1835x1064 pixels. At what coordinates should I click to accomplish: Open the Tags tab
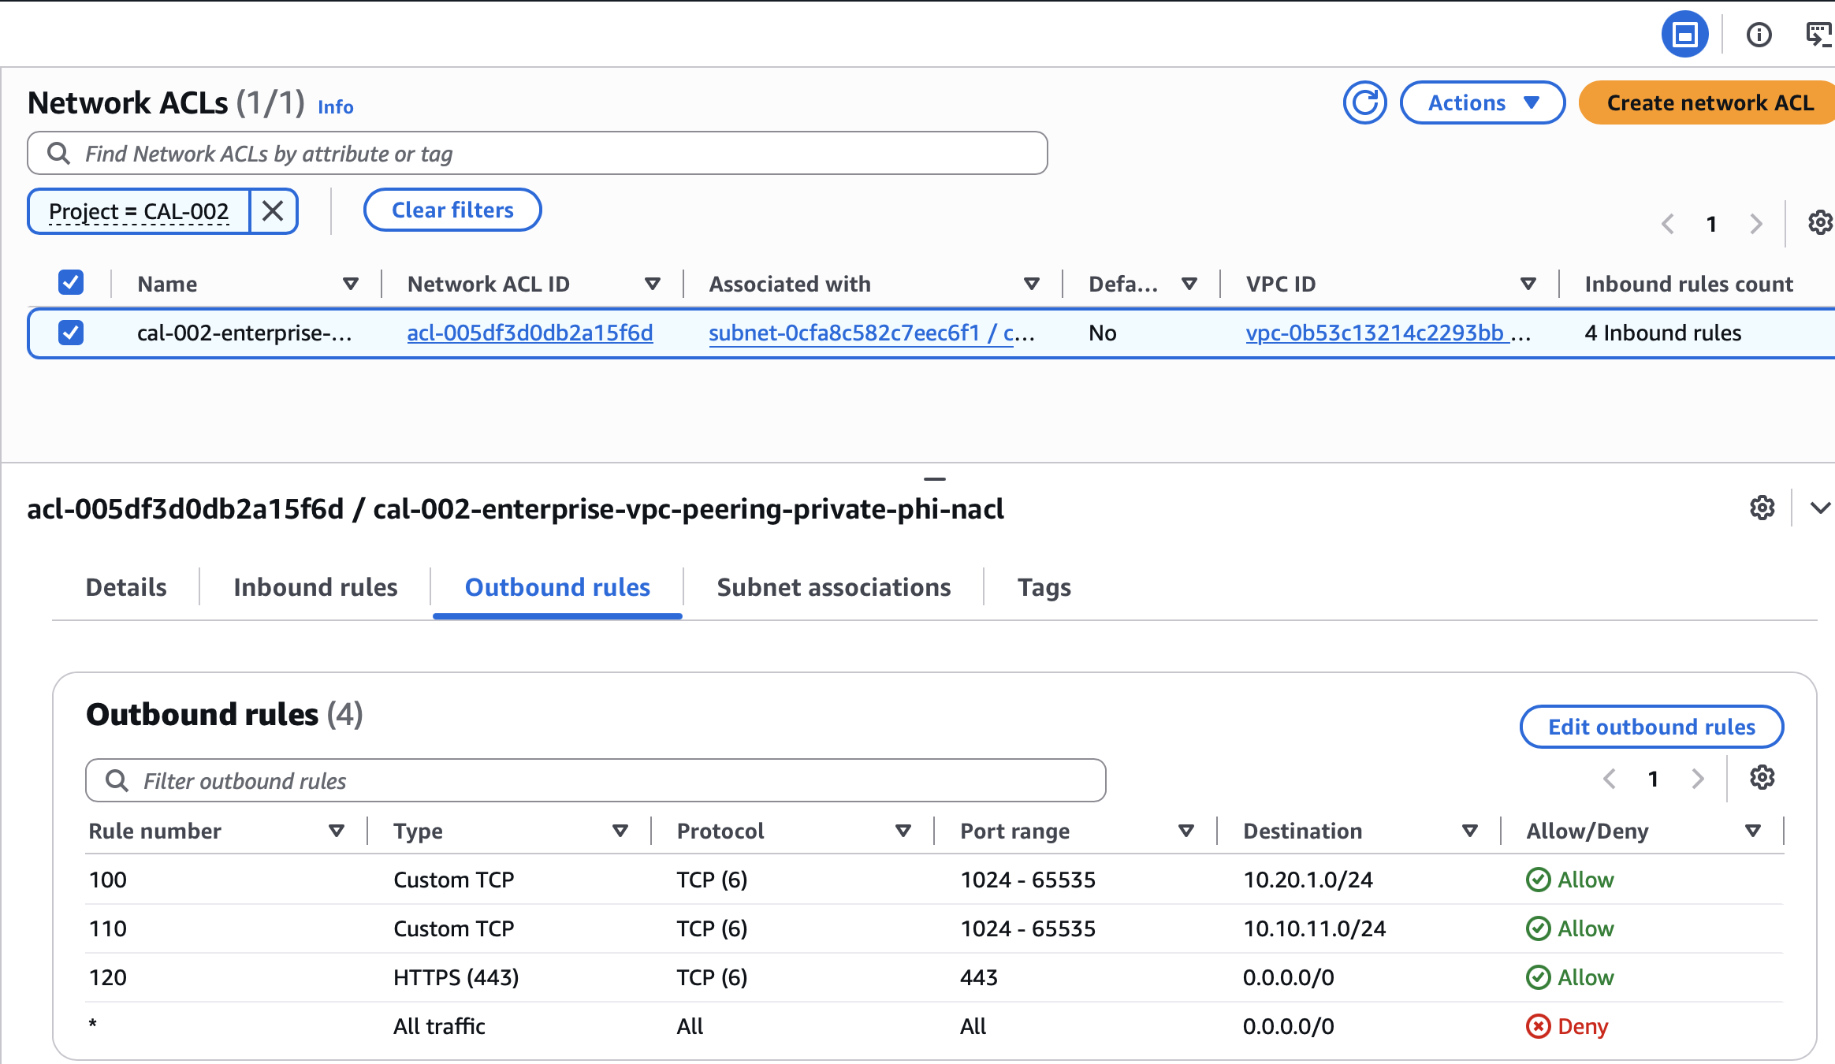1044,587
